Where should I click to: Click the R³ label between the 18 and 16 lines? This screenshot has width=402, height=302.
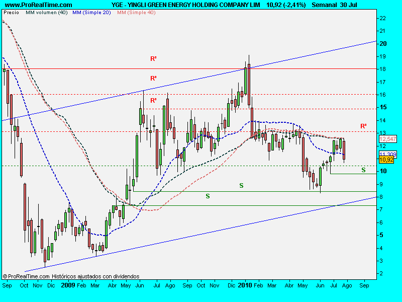click(153, 79)
